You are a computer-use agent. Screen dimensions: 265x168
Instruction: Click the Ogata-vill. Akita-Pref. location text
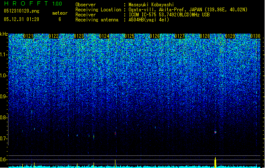coord(188,10)
